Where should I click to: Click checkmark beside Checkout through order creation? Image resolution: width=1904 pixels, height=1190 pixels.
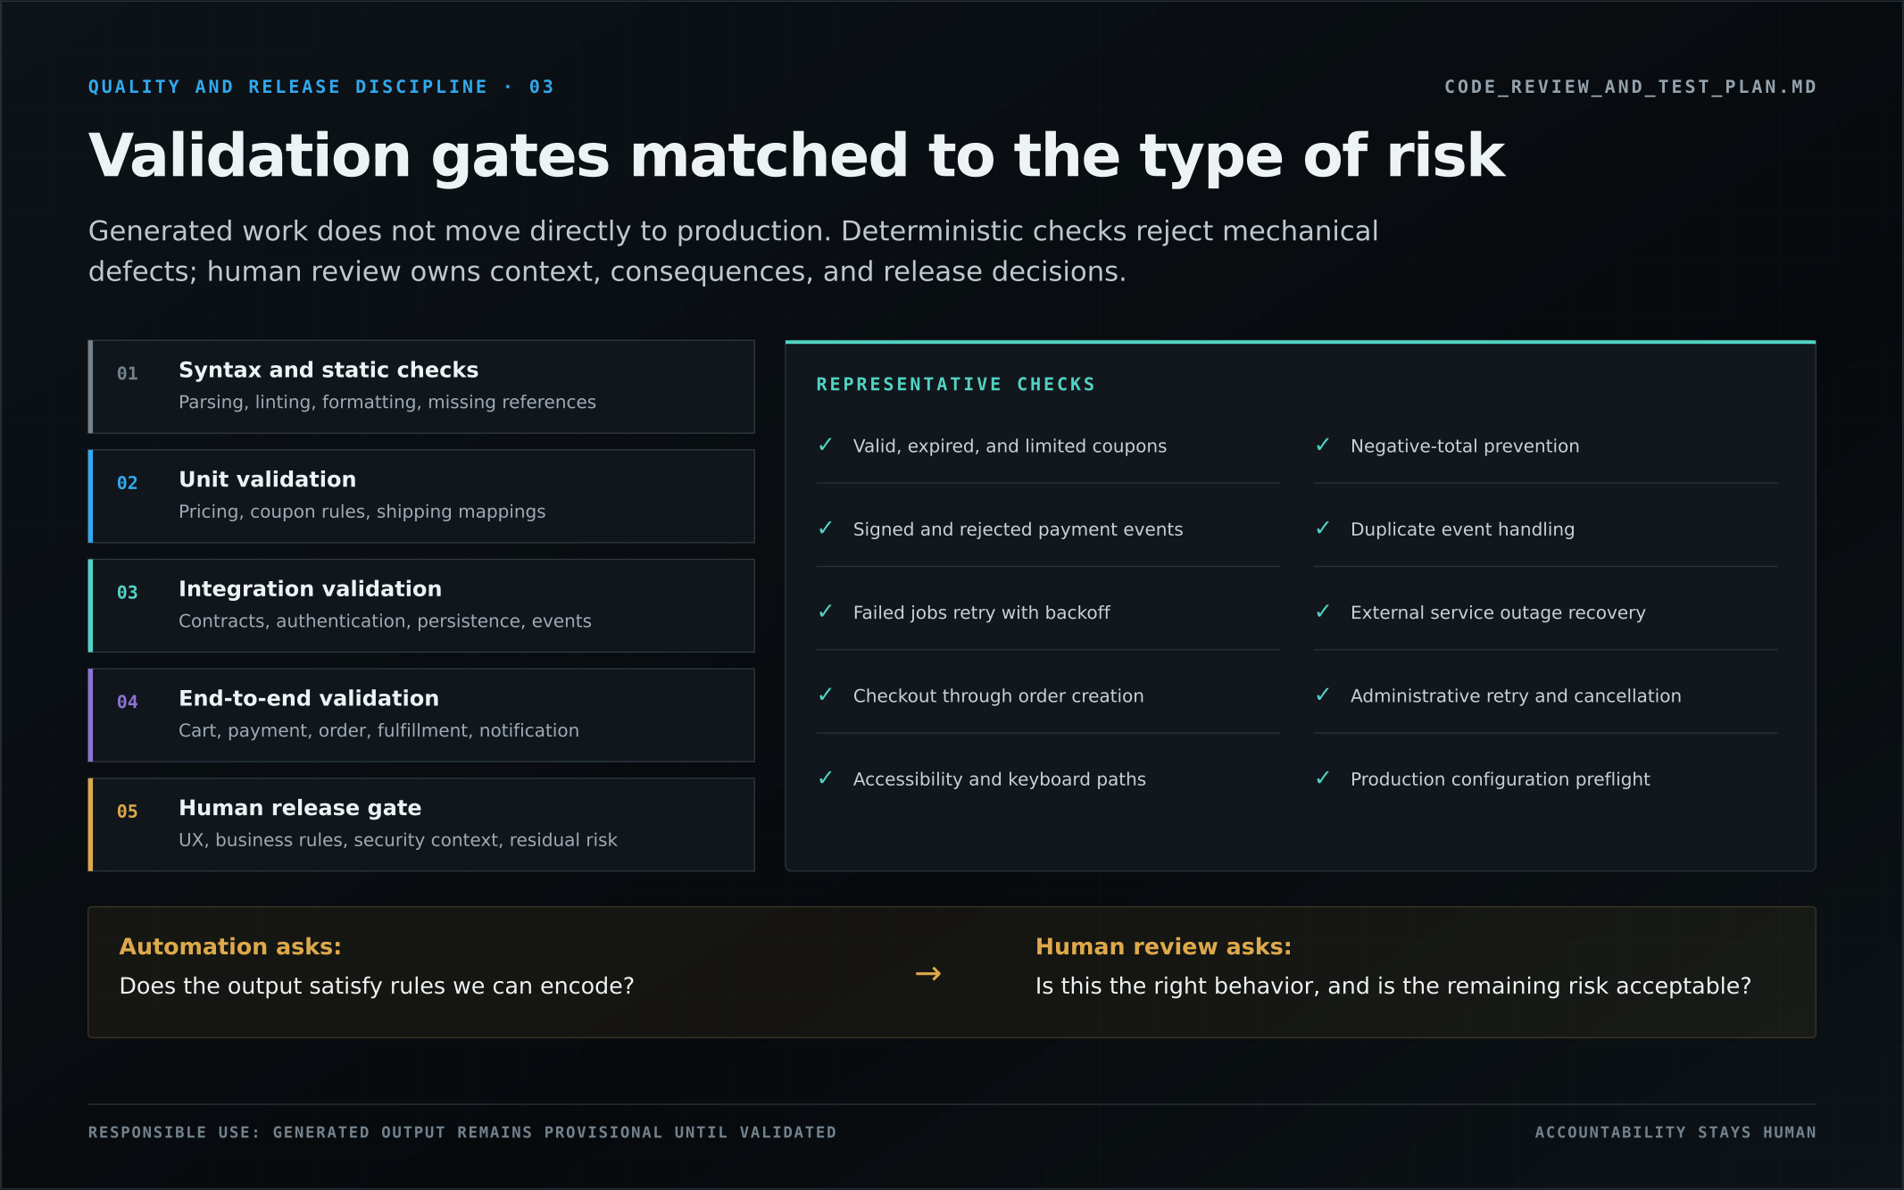coord(825,695)
